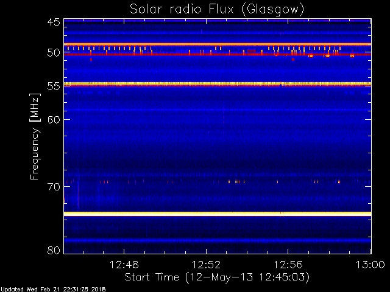Viewport: 390px width, 292px height.
Task: Select the 55 frequency axis label
Action: coord(54,86)
